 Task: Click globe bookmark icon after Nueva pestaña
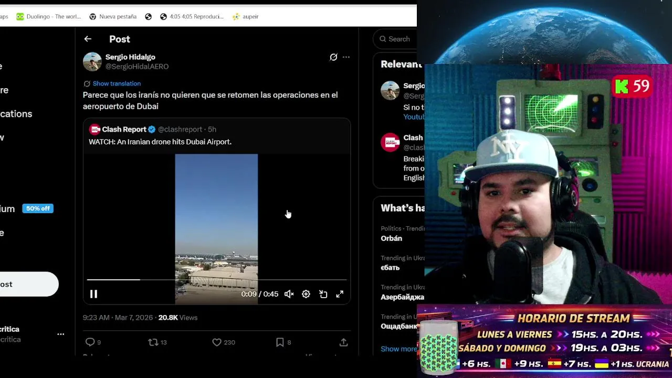[149, 16]
